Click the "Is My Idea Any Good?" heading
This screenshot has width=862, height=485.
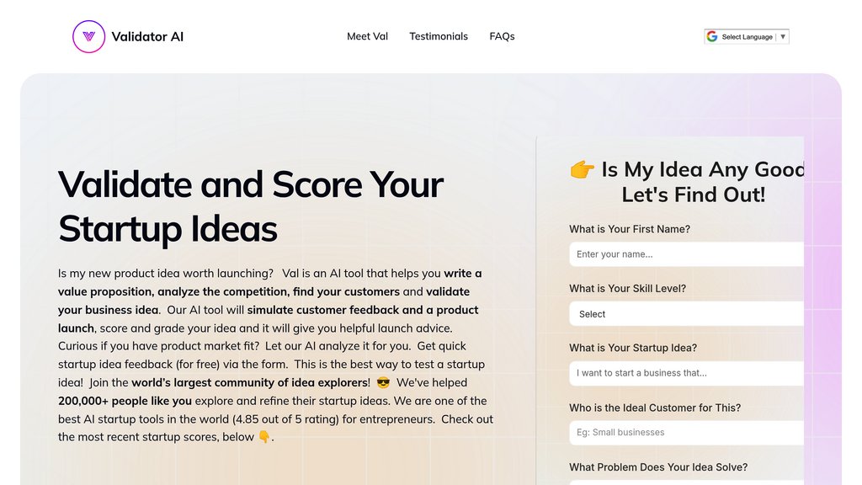(690, 181)
